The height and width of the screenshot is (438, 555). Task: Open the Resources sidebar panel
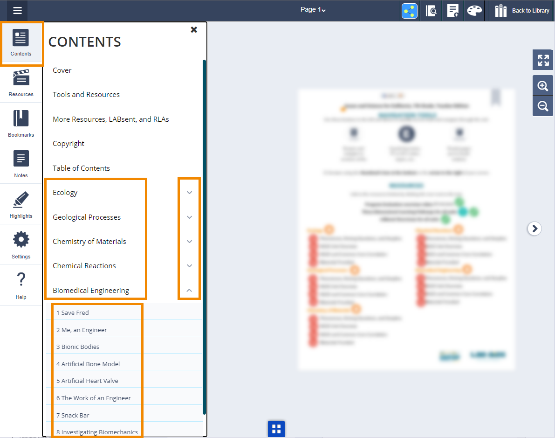pyautogui.click(x=21, y=83)
